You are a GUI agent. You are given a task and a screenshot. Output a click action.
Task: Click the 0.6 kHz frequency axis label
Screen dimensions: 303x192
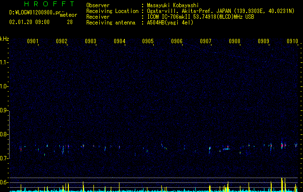click(4, 182)
